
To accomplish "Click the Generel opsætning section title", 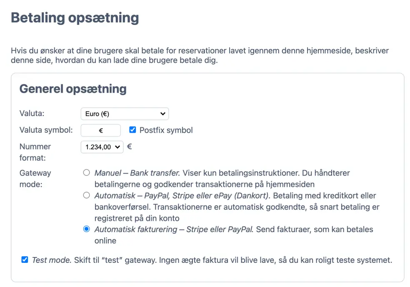I will pos(73,89).
